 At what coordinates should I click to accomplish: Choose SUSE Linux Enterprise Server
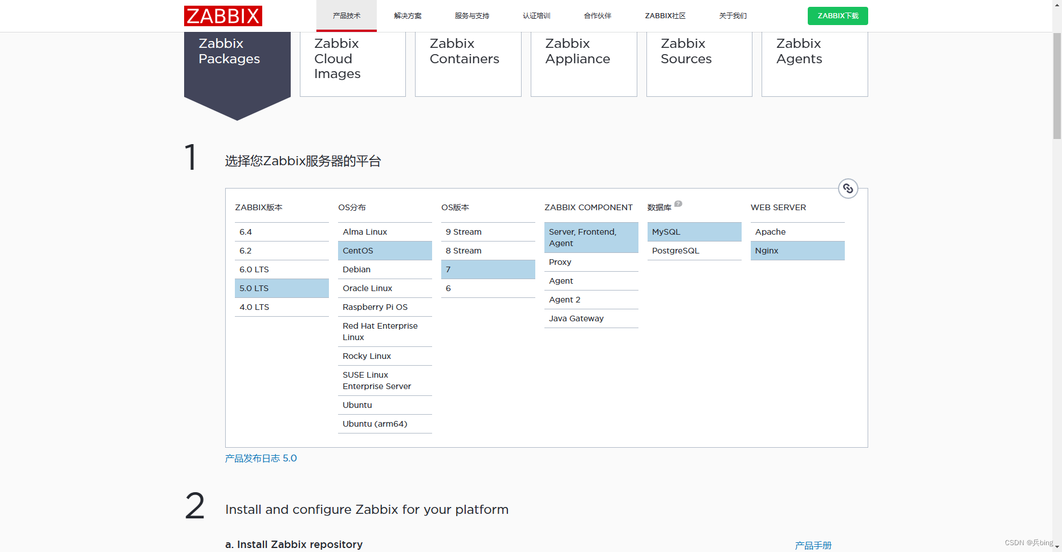click(x=385, y=381)
